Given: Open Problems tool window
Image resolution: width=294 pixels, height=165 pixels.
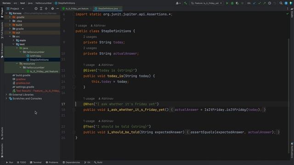Looking at the screenshot, I should 52,162.
